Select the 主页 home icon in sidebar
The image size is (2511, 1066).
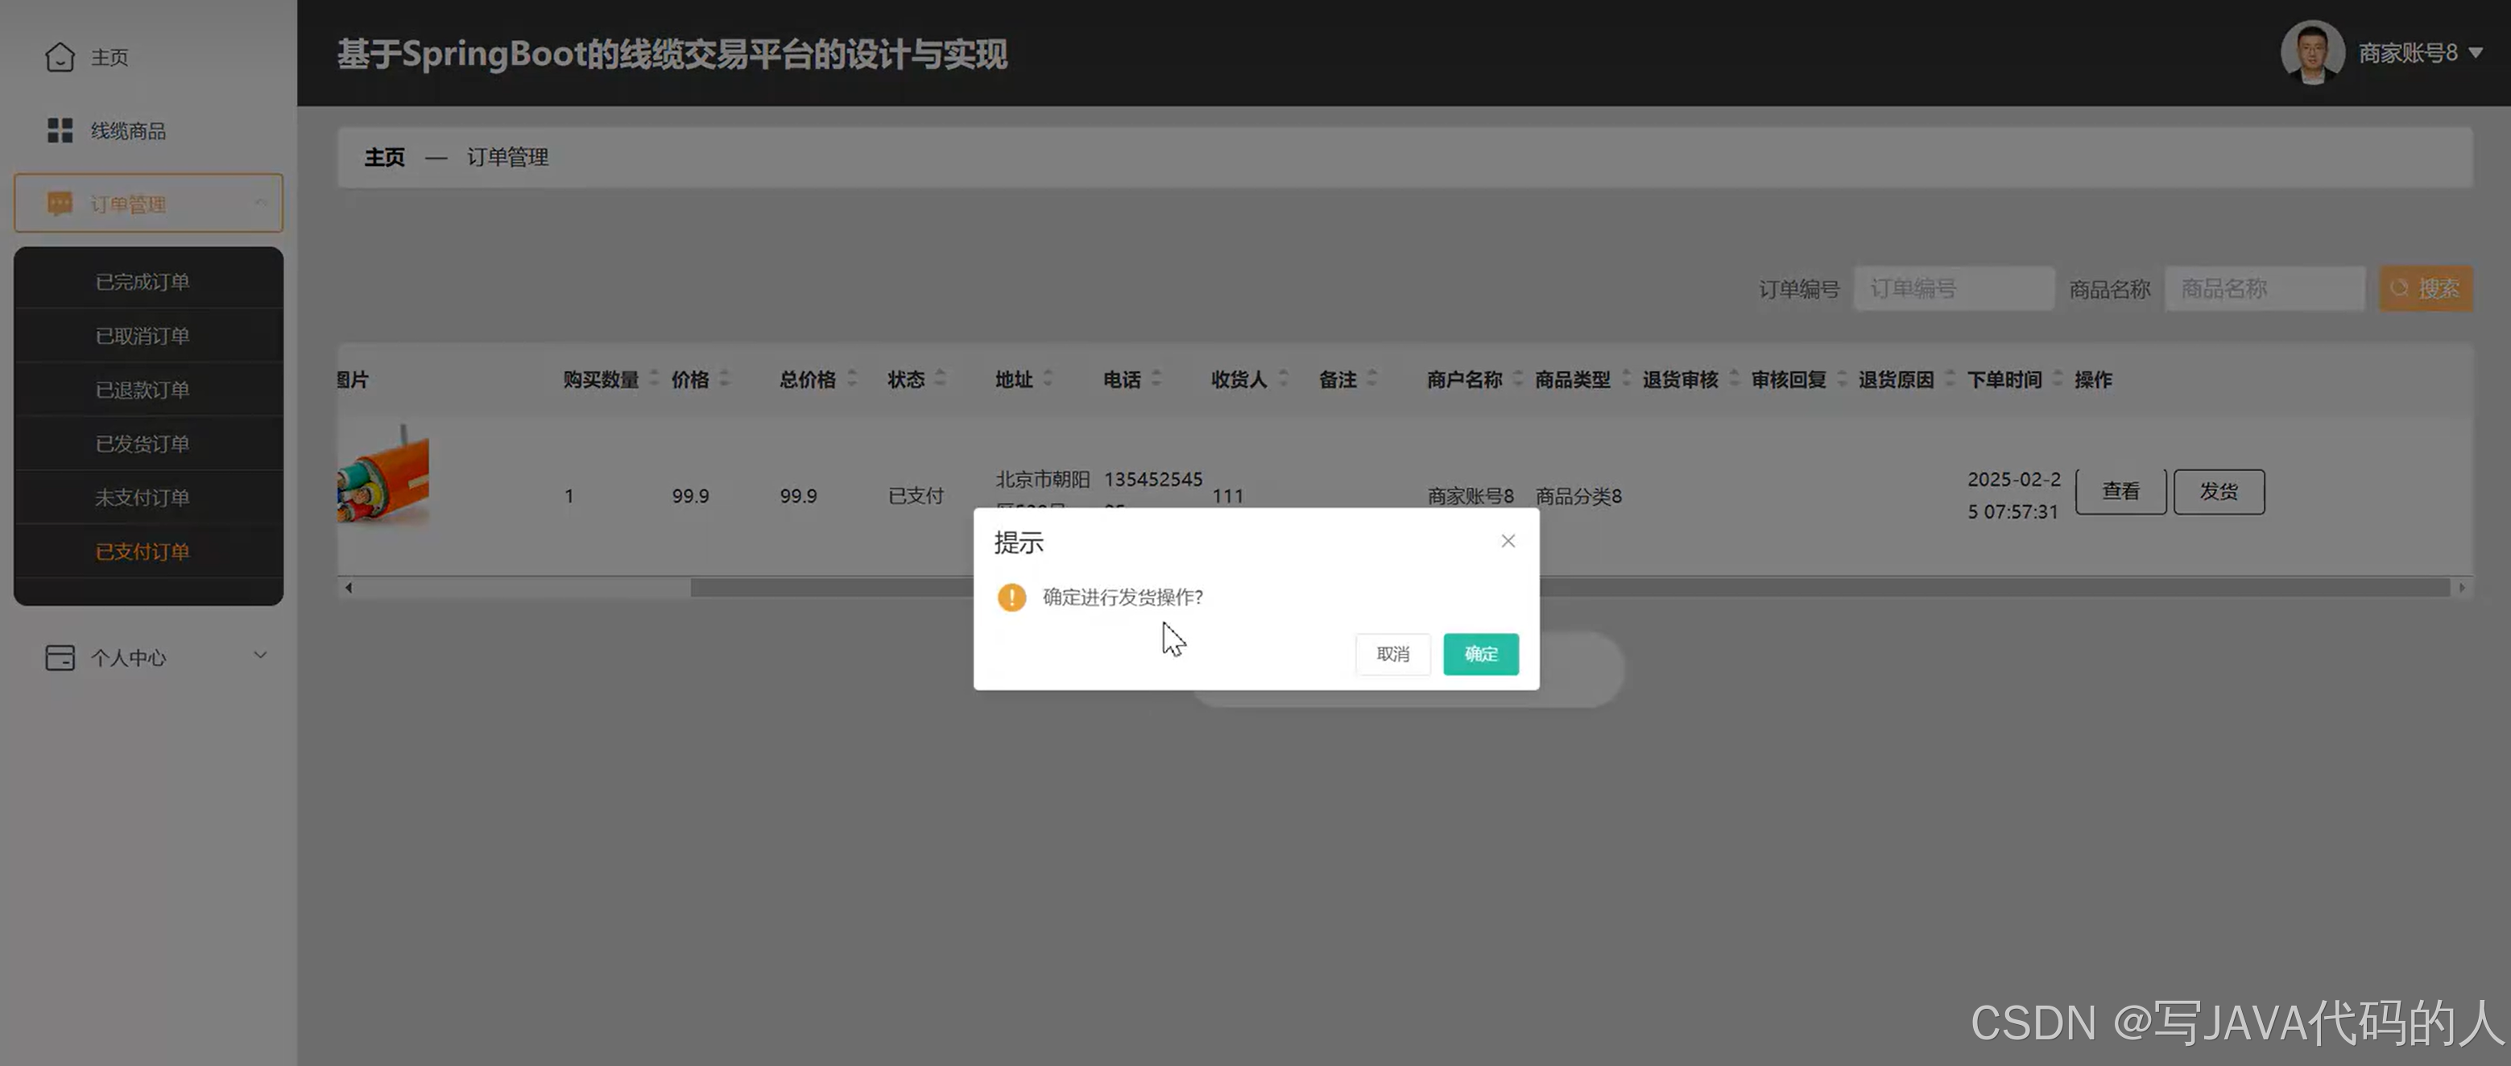coord(59,57)
